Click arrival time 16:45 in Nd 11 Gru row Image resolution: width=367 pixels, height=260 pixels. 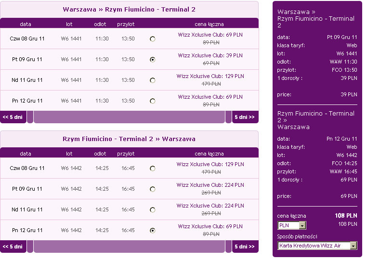coord(128,209)
